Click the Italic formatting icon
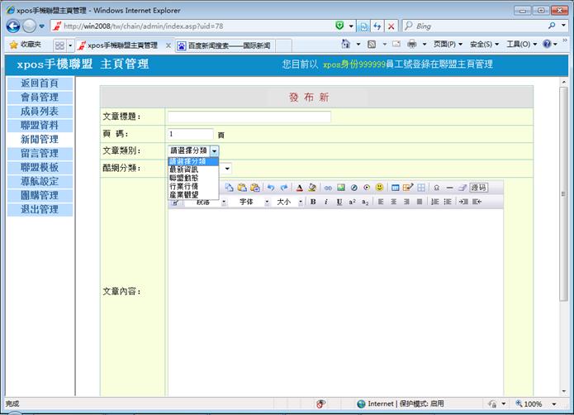 (326, 202)
